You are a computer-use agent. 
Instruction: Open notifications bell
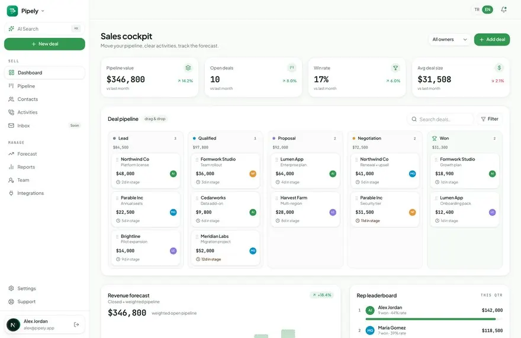[504, 9]
